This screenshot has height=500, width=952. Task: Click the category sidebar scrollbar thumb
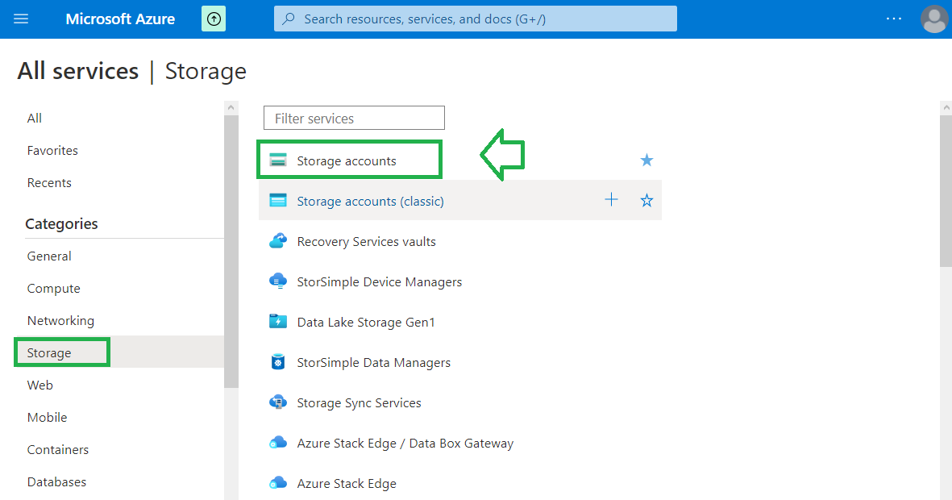coord(231,252)
